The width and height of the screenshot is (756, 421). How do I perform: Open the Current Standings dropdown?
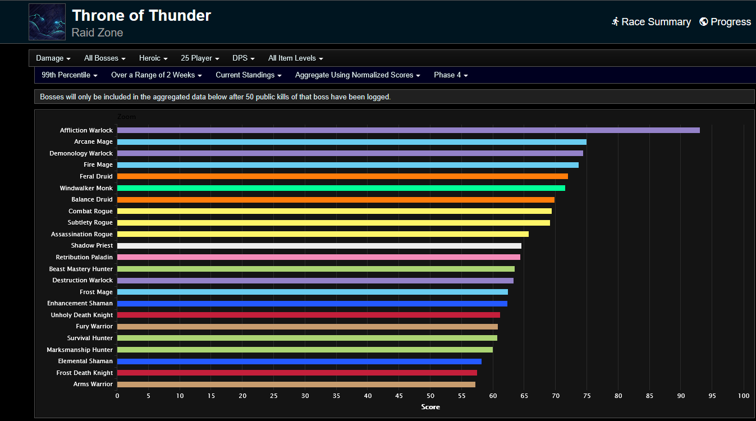249,75
